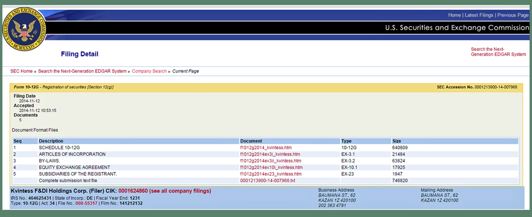Click the Description column header
This screenshot has width=532, height=217.
(x=51, y=141)
